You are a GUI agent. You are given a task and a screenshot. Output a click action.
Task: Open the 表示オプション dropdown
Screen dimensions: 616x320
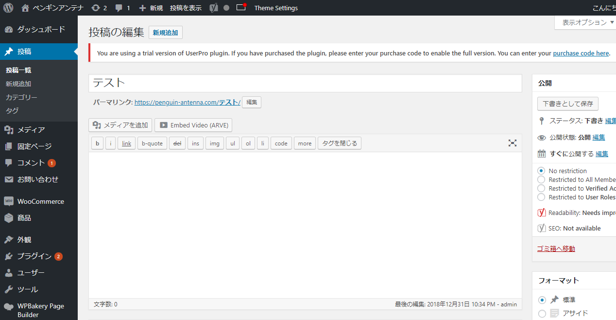pyautogui.click(x=584, y=22)
